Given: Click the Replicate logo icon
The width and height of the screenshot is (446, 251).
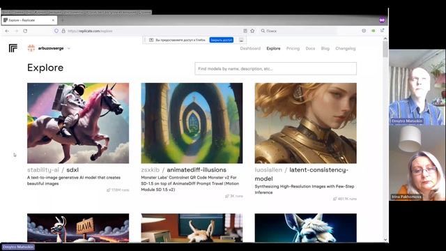Looking at the screenshot, I should 13,48.
